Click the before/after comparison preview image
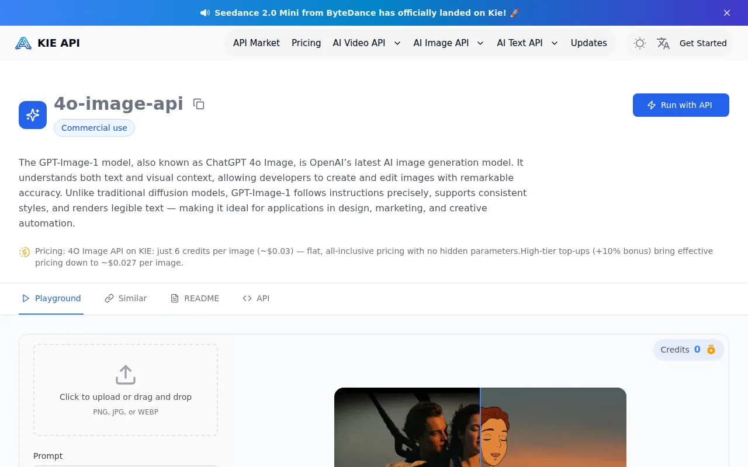Screen dimensions: 748x467 (480, 427)
